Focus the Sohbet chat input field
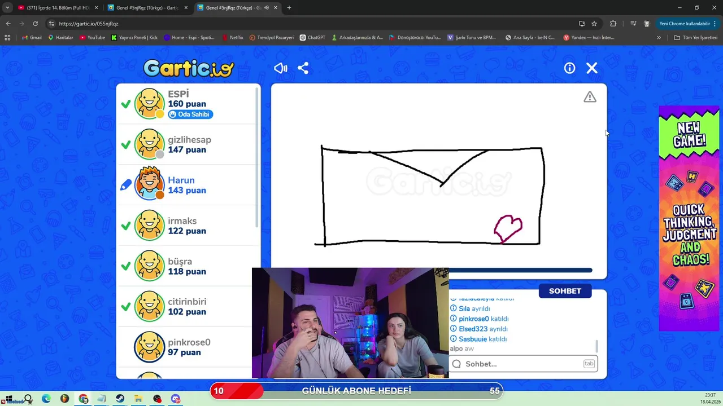Viewport: 723px width, 406px height. point(524,364)
